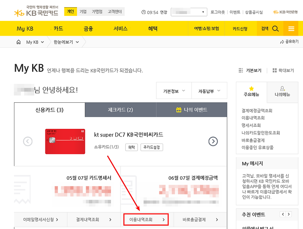
Task: Click the 상품공시실 link
Action: pyautogui.click(x=254, y=12)
